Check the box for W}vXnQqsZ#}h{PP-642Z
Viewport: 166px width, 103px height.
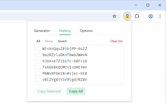[38, 49]
